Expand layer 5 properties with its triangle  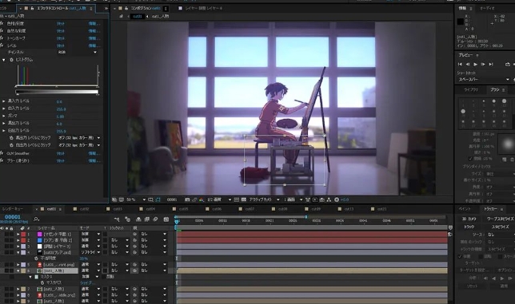[18, 265]
